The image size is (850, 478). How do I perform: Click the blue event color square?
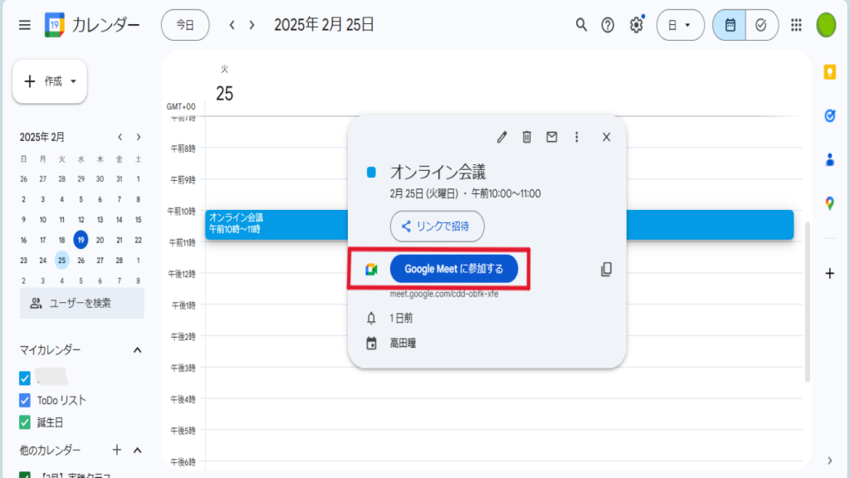[x=371, y=173]
